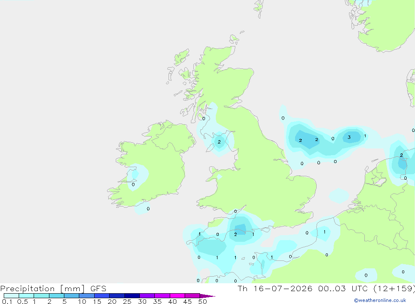Click the '0' value south of Ireland's coast
The width and height of the screenshot is (415, 304).
coord(148,209)
